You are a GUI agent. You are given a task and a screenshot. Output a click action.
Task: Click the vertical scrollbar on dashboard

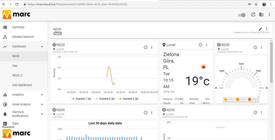coord(271,63)
